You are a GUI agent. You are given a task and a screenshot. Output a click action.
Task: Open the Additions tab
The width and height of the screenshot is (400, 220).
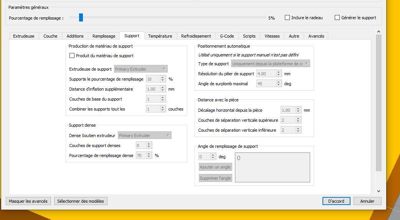(75, 36)
